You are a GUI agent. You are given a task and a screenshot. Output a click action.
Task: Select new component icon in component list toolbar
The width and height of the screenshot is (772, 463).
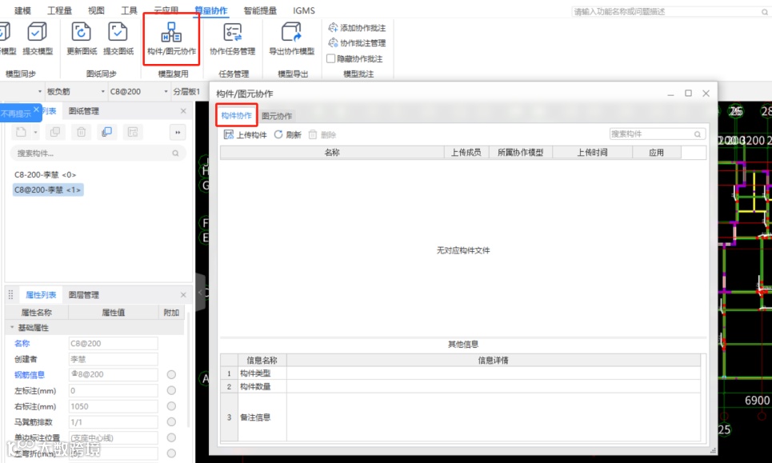[21, 132]
